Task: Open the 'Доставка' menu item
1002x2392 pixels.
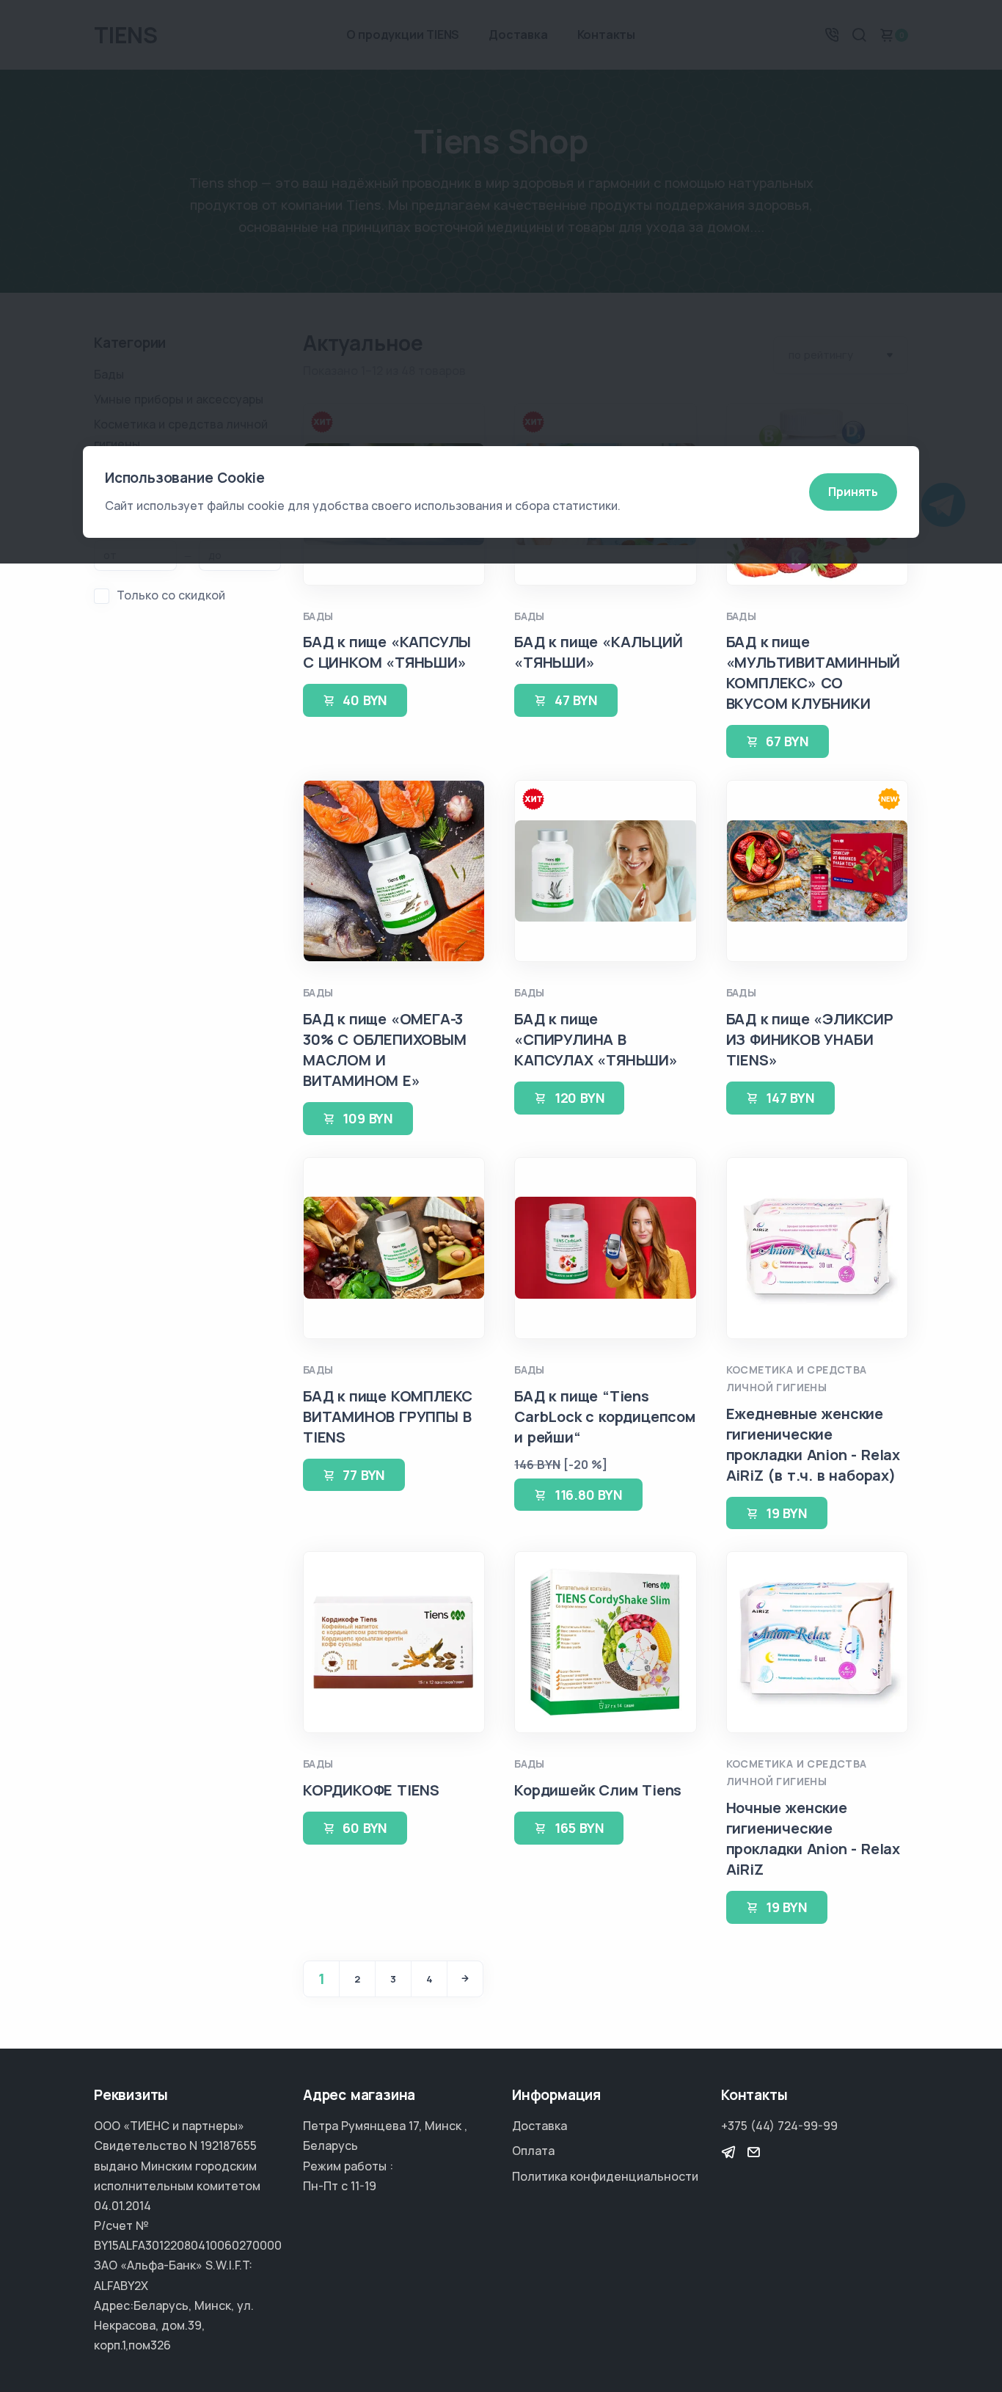Action: click(517, 34)
